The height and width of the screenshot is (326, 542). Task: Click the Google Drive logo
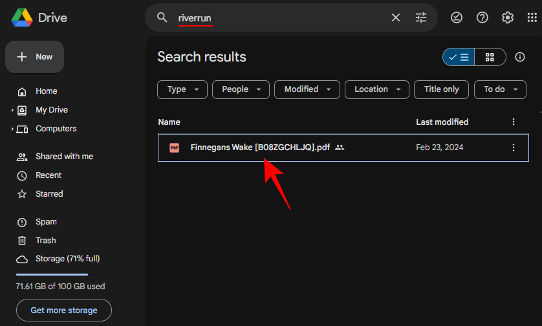click(x=22, y=17)
